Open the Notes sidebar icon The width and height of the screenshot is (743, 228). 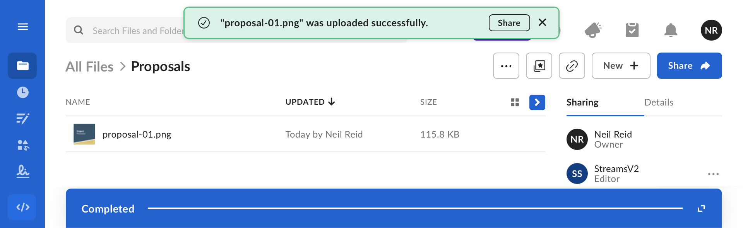click(23, 119)
